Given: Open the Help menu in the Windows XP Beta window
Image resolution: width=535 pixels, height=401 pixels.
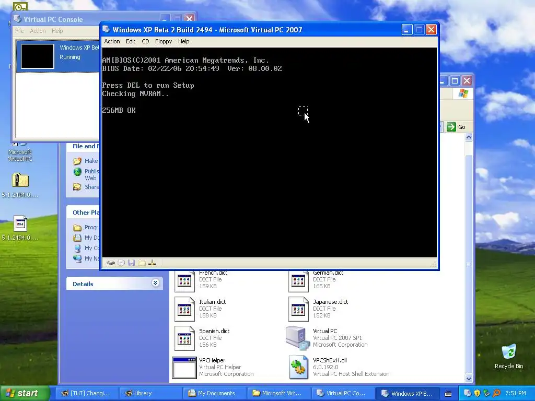Looking at the screenshot, I should (183, 41).
